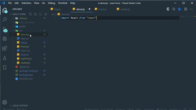Collapse the src folder

(x=13, y=31)
